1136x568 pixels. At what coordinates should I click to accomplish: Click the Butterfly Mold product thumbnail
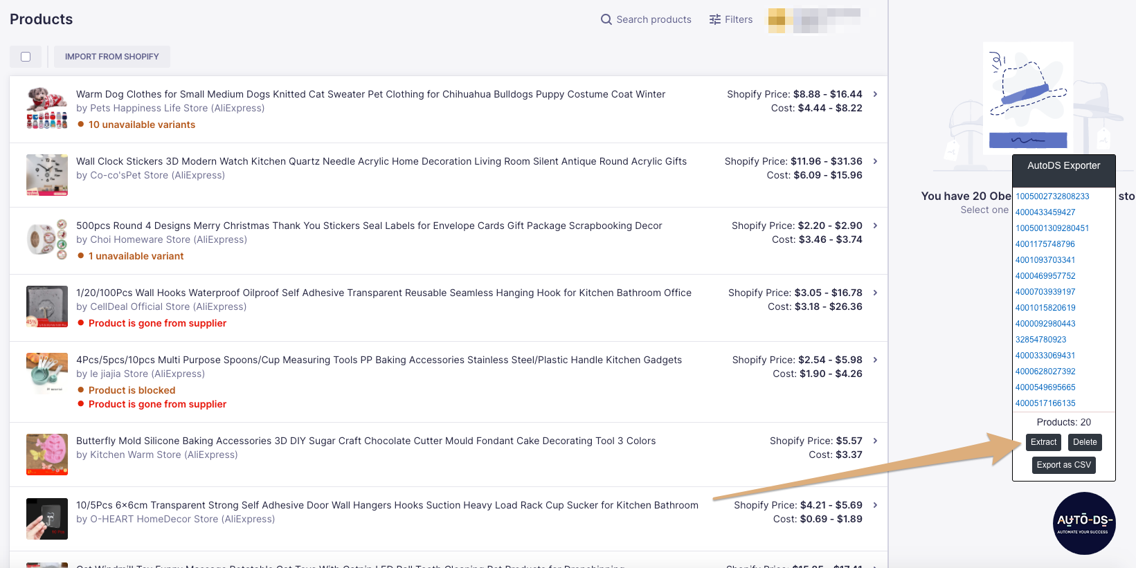pos(47,455)
